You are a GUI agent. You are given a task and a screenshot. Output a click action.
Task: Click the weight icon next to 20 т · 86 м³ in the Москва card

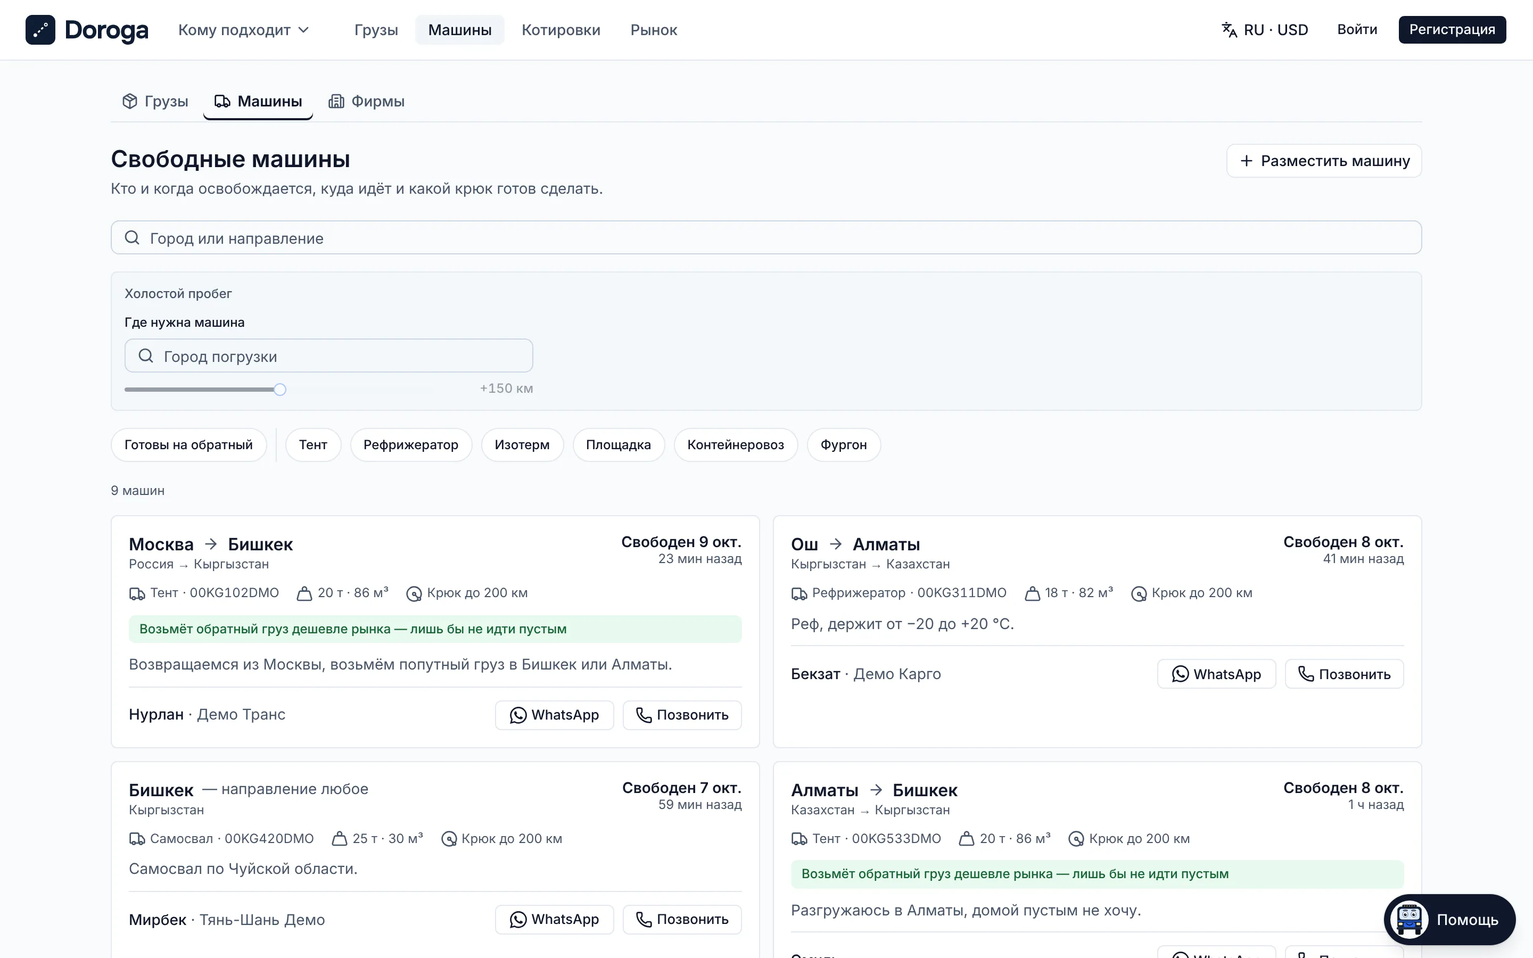coord(304,593)
